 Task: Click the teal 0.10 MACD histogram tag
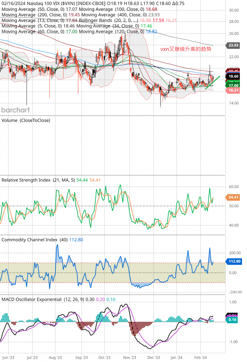click(x=232, y=320)
